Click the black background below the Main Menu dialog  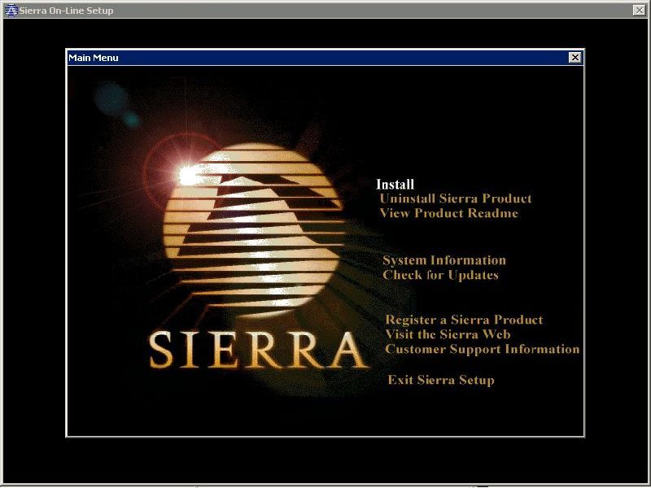pos(325,460)
